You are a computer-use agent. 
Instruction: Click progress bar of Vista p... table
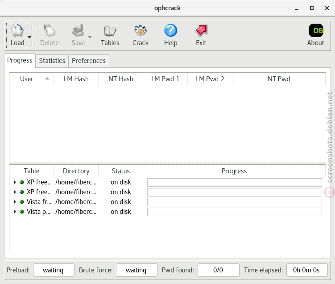(235, 212)
